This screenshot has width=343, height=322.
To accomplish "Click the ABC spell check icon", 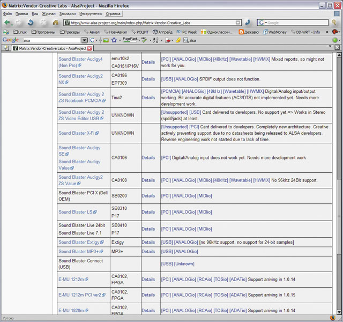I will [144, 40].
